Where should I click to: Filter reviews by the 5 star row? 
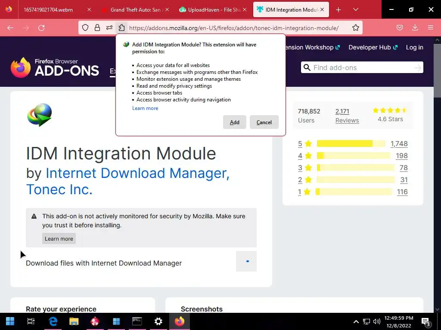[353, 144]
